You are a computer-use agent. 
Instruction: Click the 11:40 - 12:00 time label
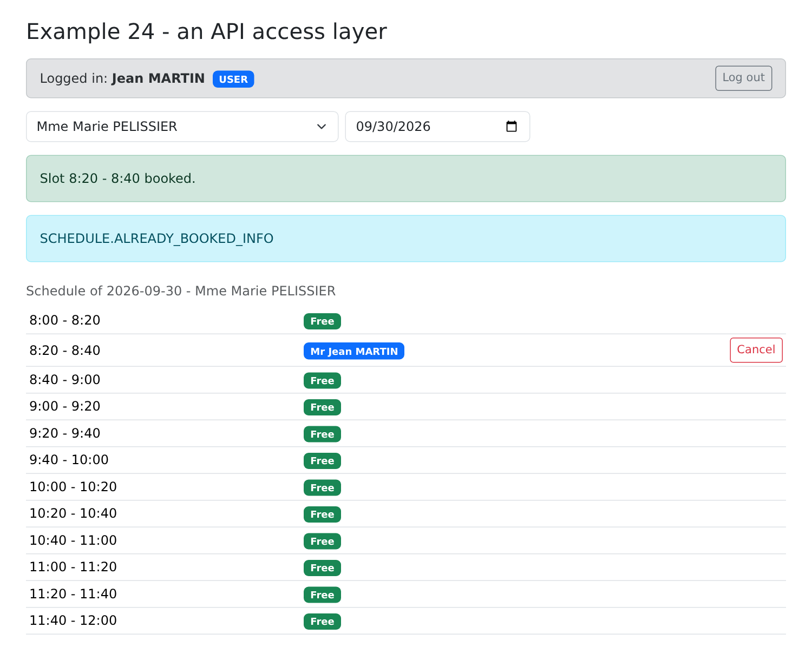tap(73, 620)
